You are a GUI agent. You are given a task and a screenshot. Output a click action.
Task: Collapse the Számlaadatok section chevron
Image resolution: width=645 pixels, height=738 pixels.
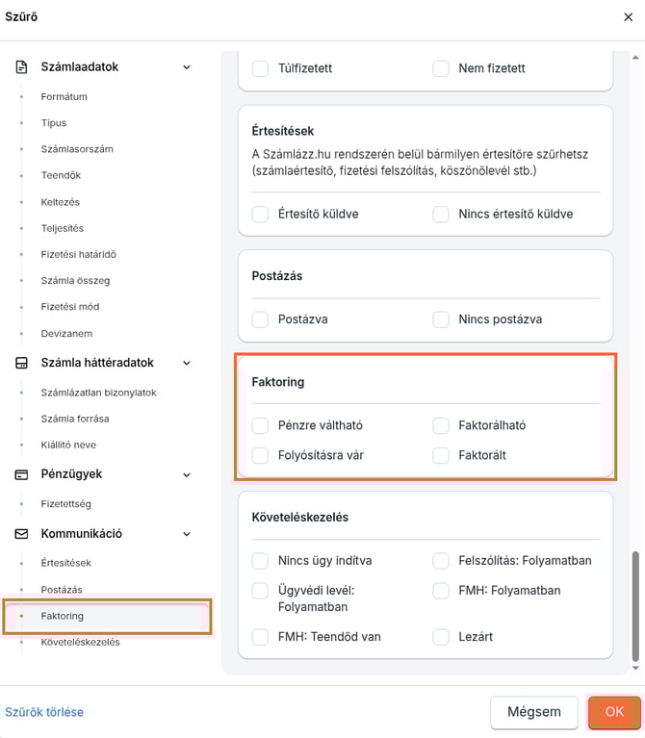tap(187, 67)
